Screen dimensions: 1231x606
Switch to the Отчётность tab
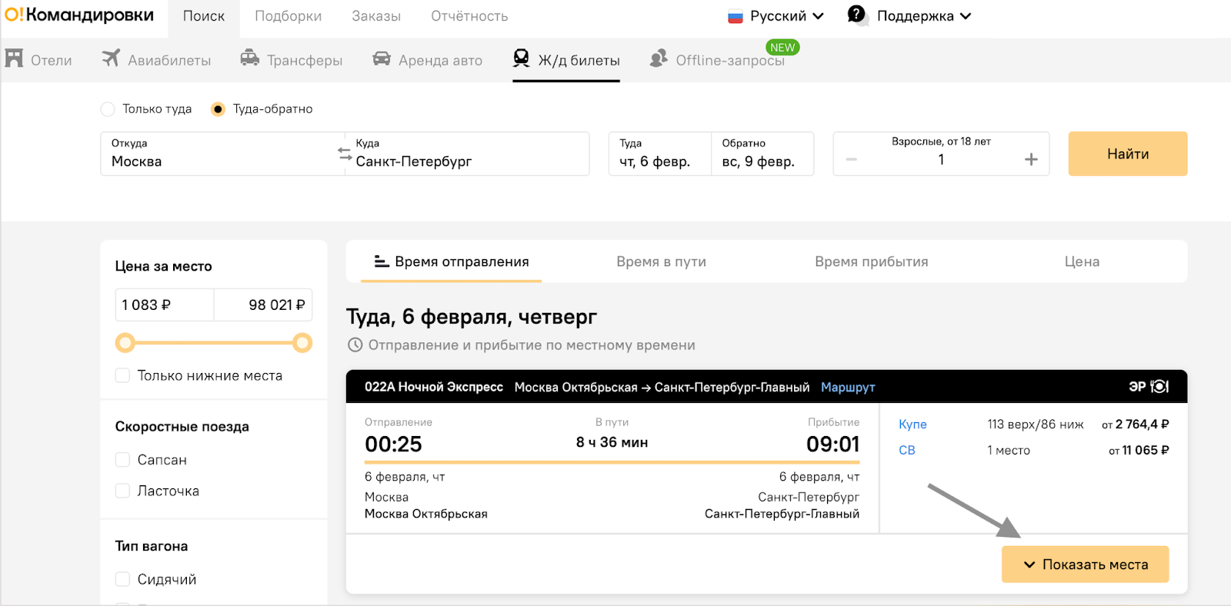[469, 16]
